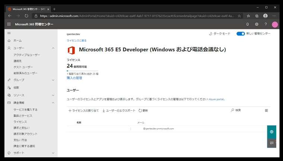Toggle 新しい管理センター switch
The image size is (283, 161).
click(x=241, y=34)
